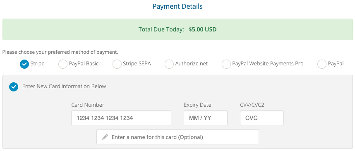355x151 pixels.
Task: Click the CVC security code field
Action: coord(262,118)
